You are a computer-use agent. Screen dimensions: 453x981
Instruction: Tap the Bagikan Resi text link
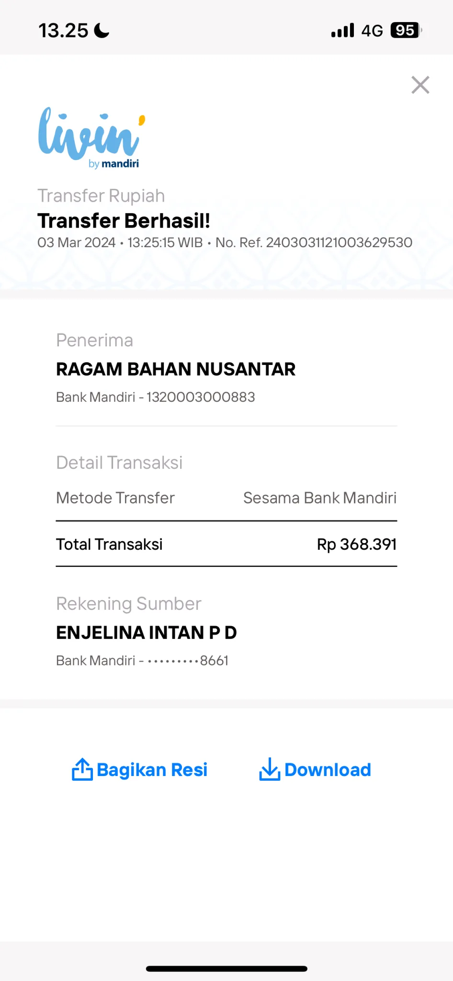[152, 770]
